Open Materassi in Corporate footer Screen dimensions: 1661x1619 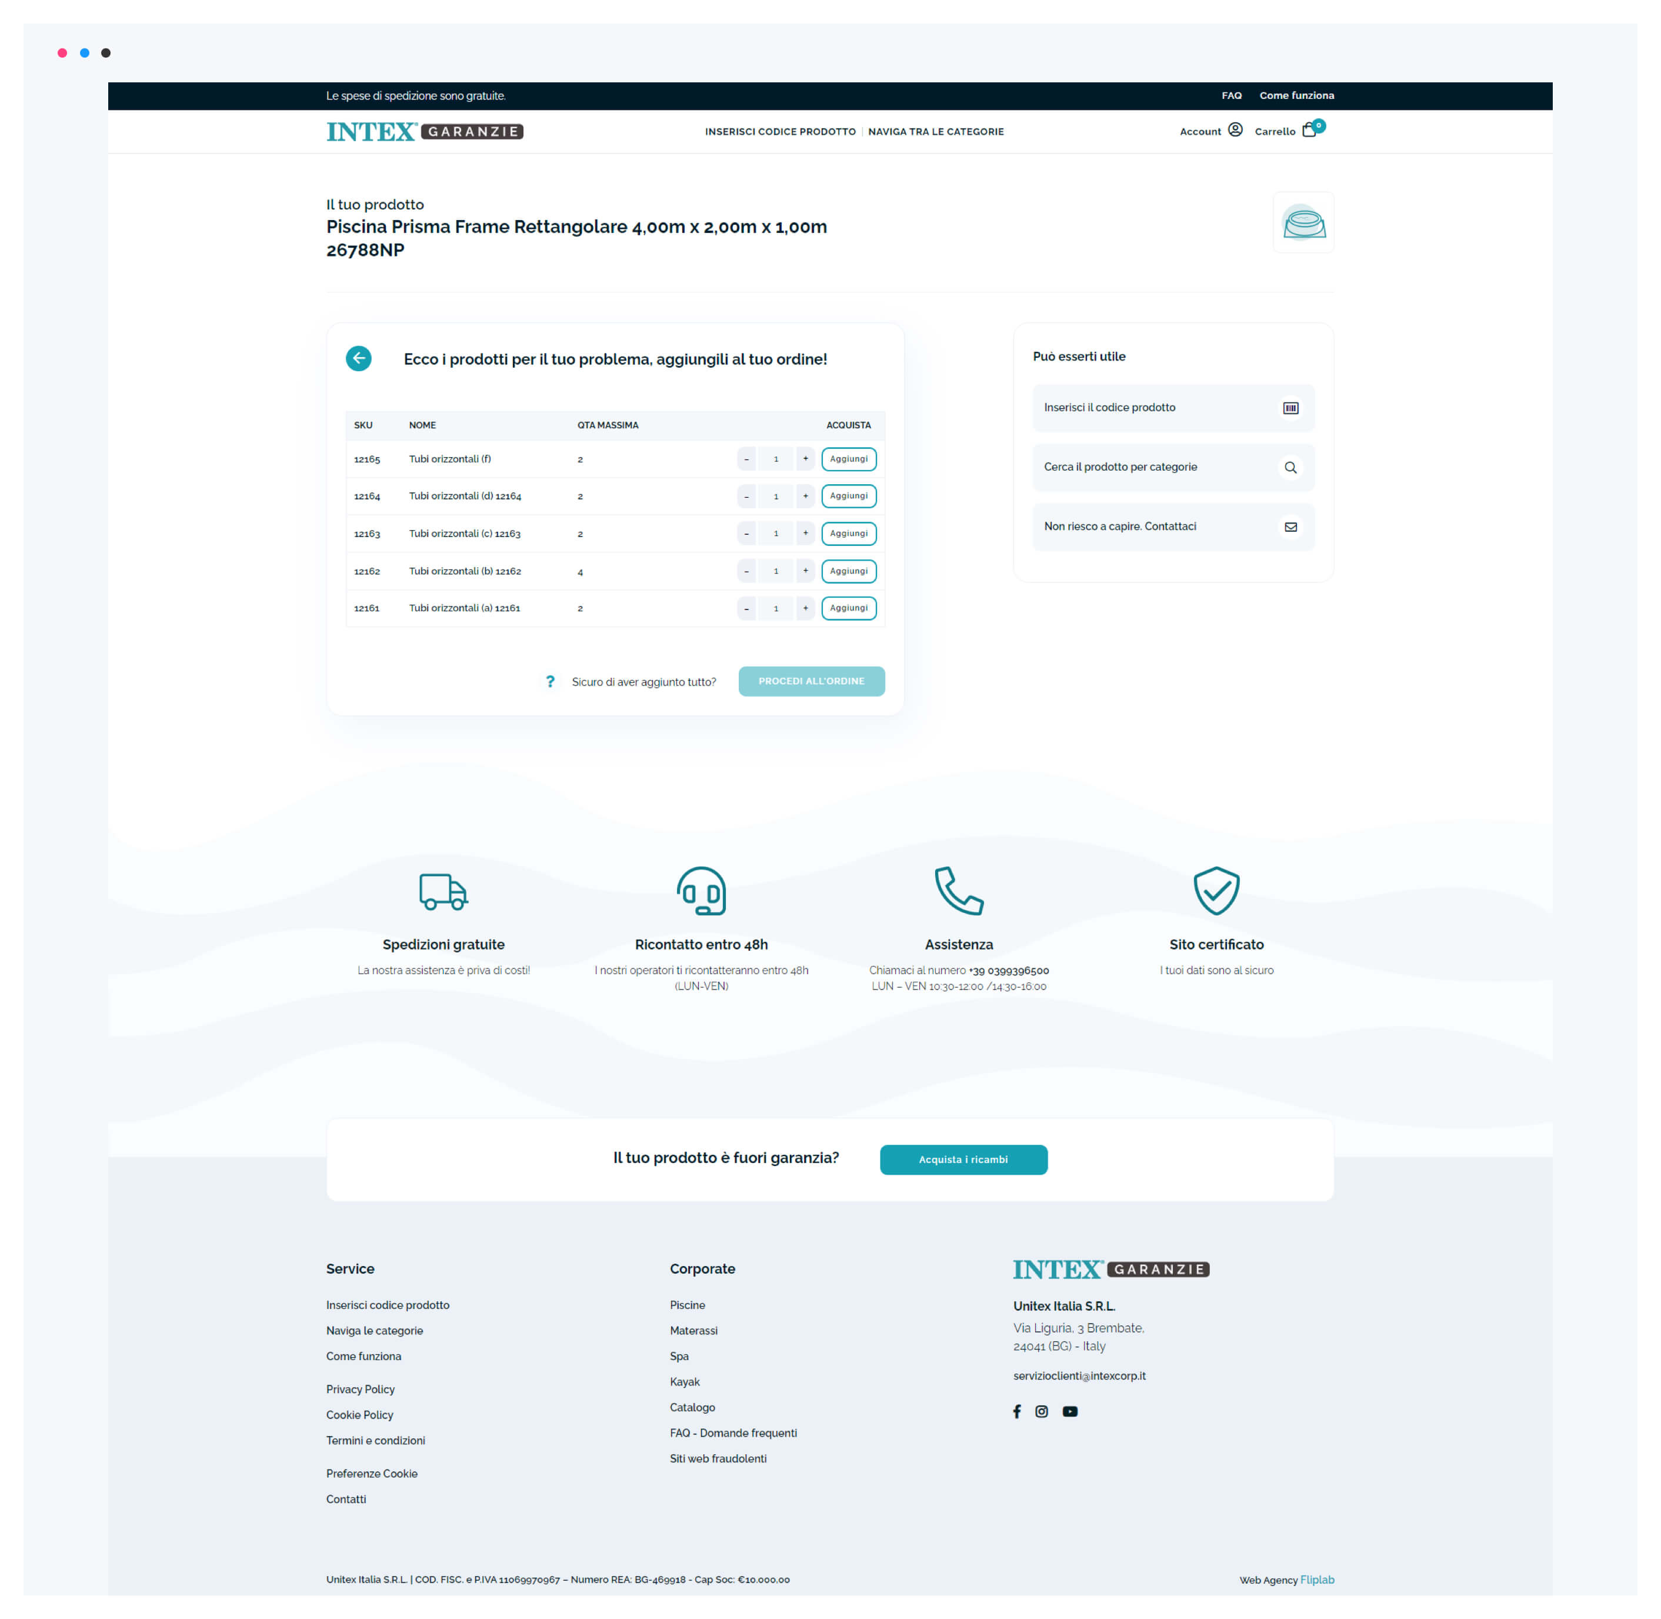click(693, 1331)
